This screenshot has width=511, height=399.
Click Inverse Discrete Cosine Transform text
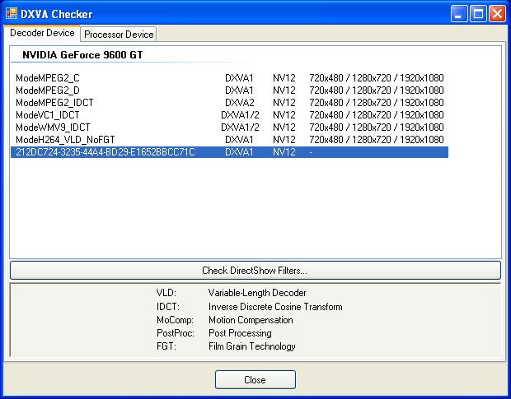pyautogui.click(x=275, y=307)
